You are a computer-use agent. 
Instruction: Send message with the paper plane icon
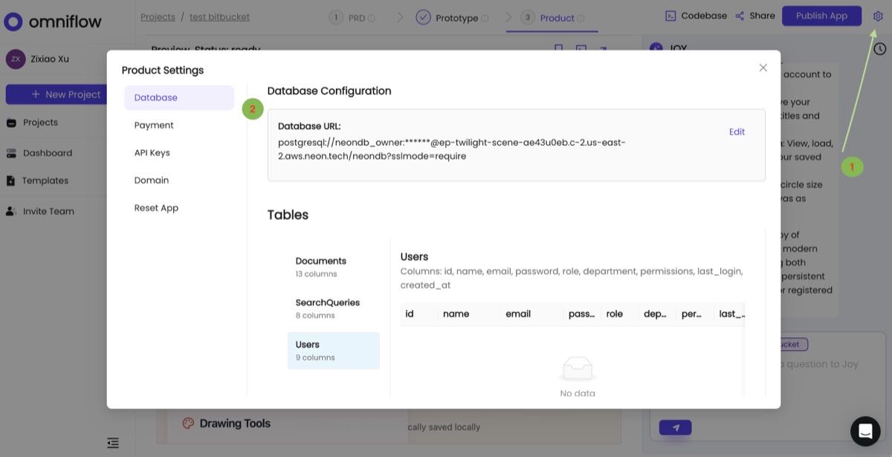[674, 427]
